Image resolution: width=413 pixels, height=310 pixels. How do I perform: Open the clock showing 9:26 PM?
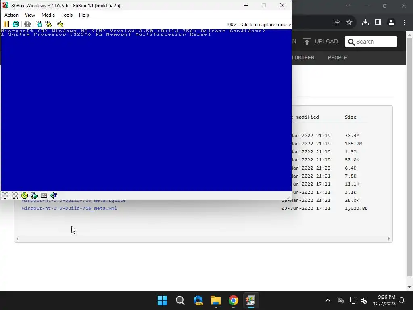pos(384,300)
